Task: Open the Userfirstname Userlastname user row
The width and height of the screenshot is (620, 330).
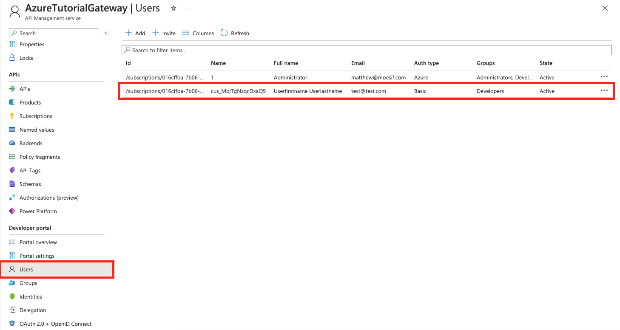Action: click(x=307, y=91)
